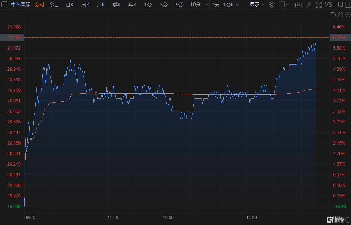
Task: Switch to 多日 tab
Action: pos(54,5)
